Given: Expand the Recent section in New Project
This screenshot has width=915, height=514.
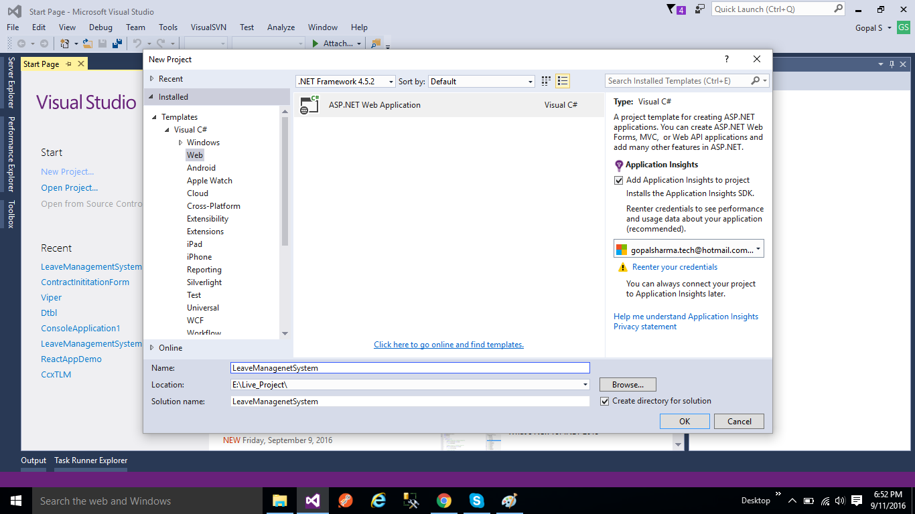Looking at the screenshot, I should pos(152,79).
